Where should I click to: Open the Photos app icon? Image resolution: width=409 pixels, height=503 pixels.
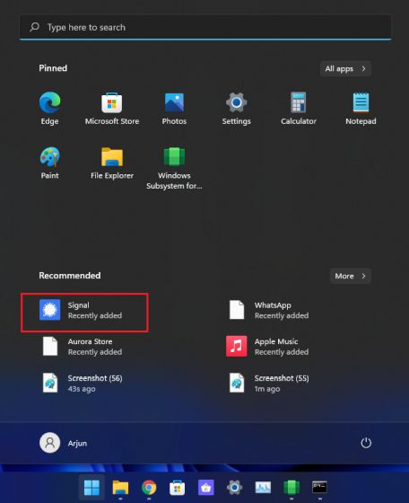coord(174,102)
